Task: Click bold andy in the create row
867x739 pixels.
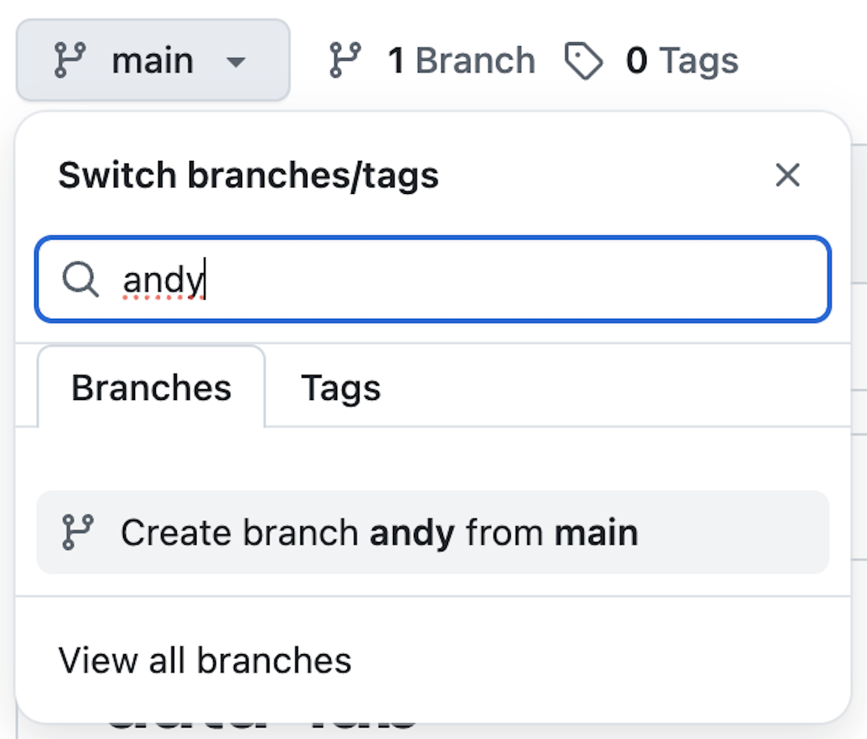Action: [x=412, y=533]
